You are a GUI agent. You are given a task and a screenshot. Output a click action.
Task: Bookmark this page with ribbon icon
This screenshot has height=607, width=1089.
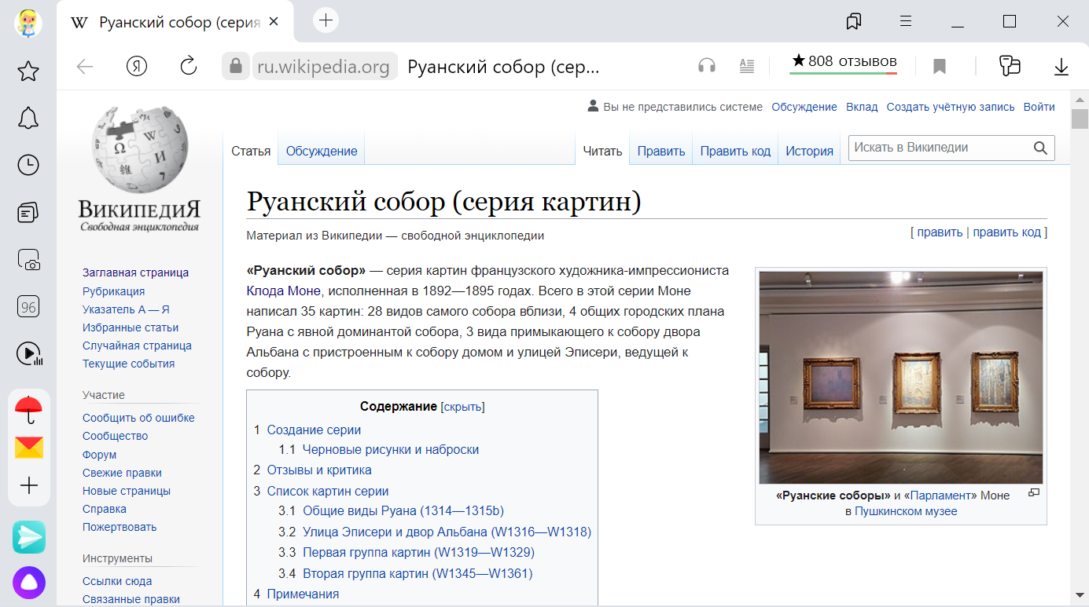click(939, 67)
